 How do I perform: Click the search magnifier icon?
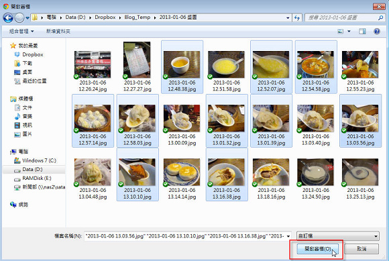(x=381, y=17)
